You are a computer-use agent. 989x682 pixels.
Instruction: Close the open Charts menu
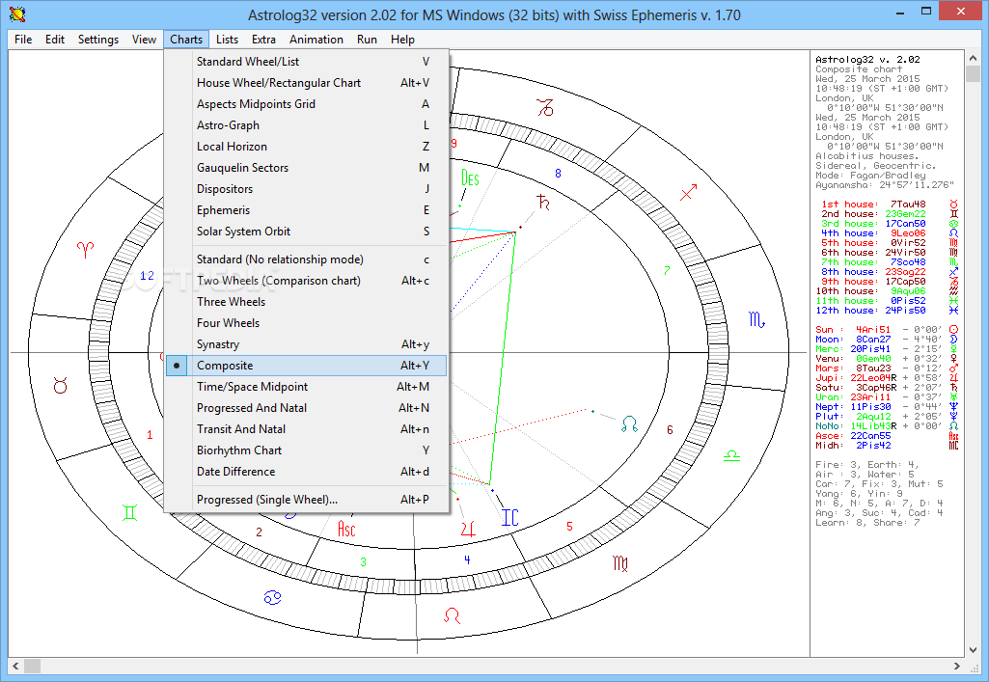[x=186, y=40]
